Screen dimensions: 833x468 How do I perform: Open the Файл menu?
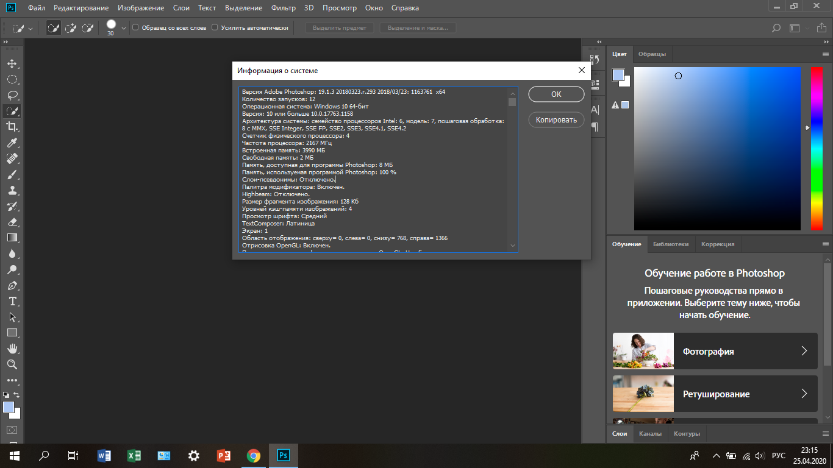coord(37,8)
